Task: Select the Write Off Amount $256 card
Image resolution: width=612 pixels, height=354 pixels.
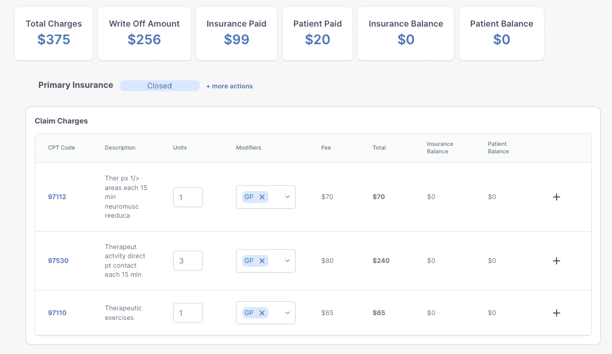Action: 144,33
